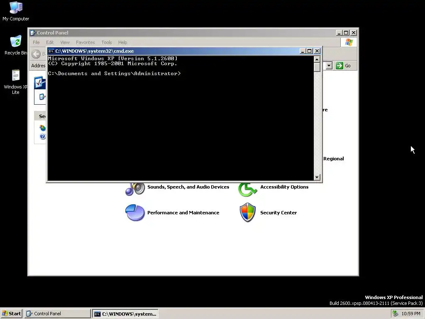Switch to cmd.exe taskbar button

coord(125,314)
